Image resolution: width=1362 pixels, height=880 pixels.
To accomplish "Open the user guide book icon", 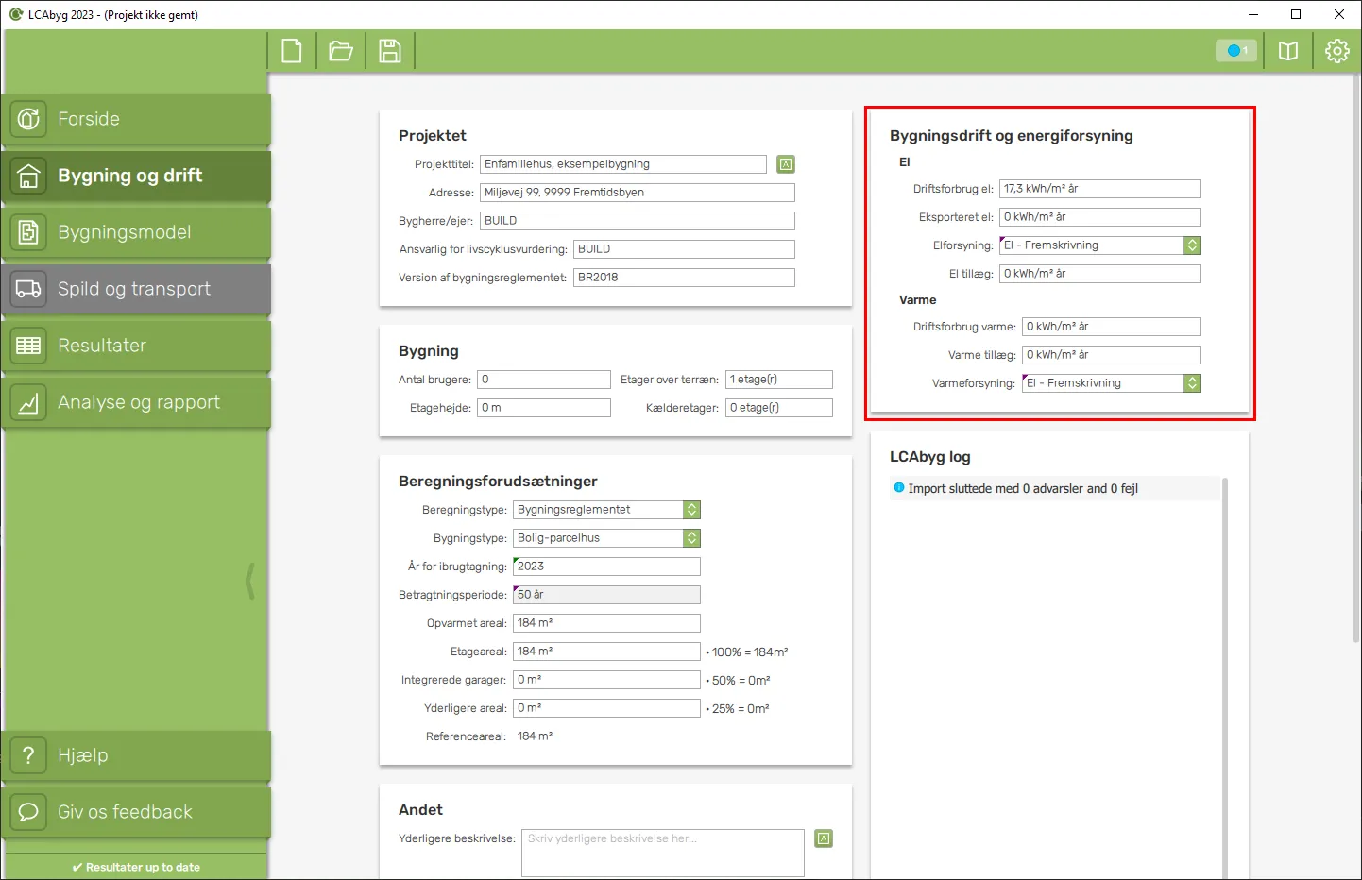I will (x=1288, y=51).
